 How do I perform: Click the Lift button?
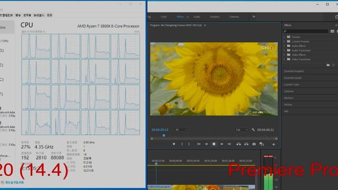tap(238, 144)
